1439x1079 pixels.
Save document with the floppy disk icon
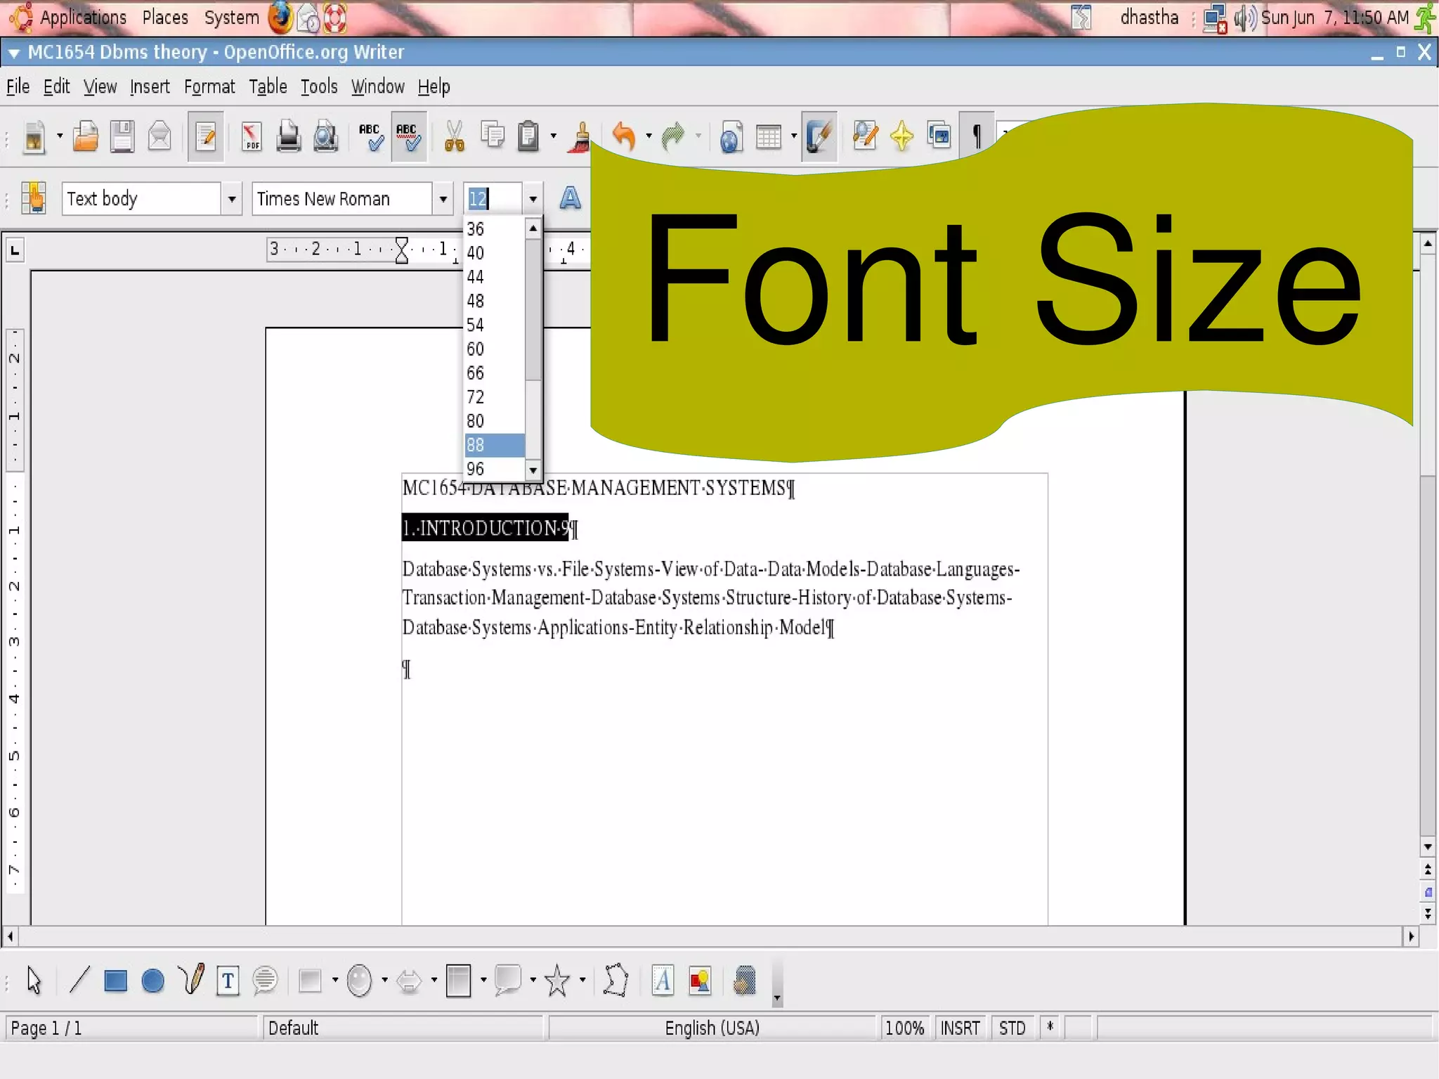click(122, 136)
